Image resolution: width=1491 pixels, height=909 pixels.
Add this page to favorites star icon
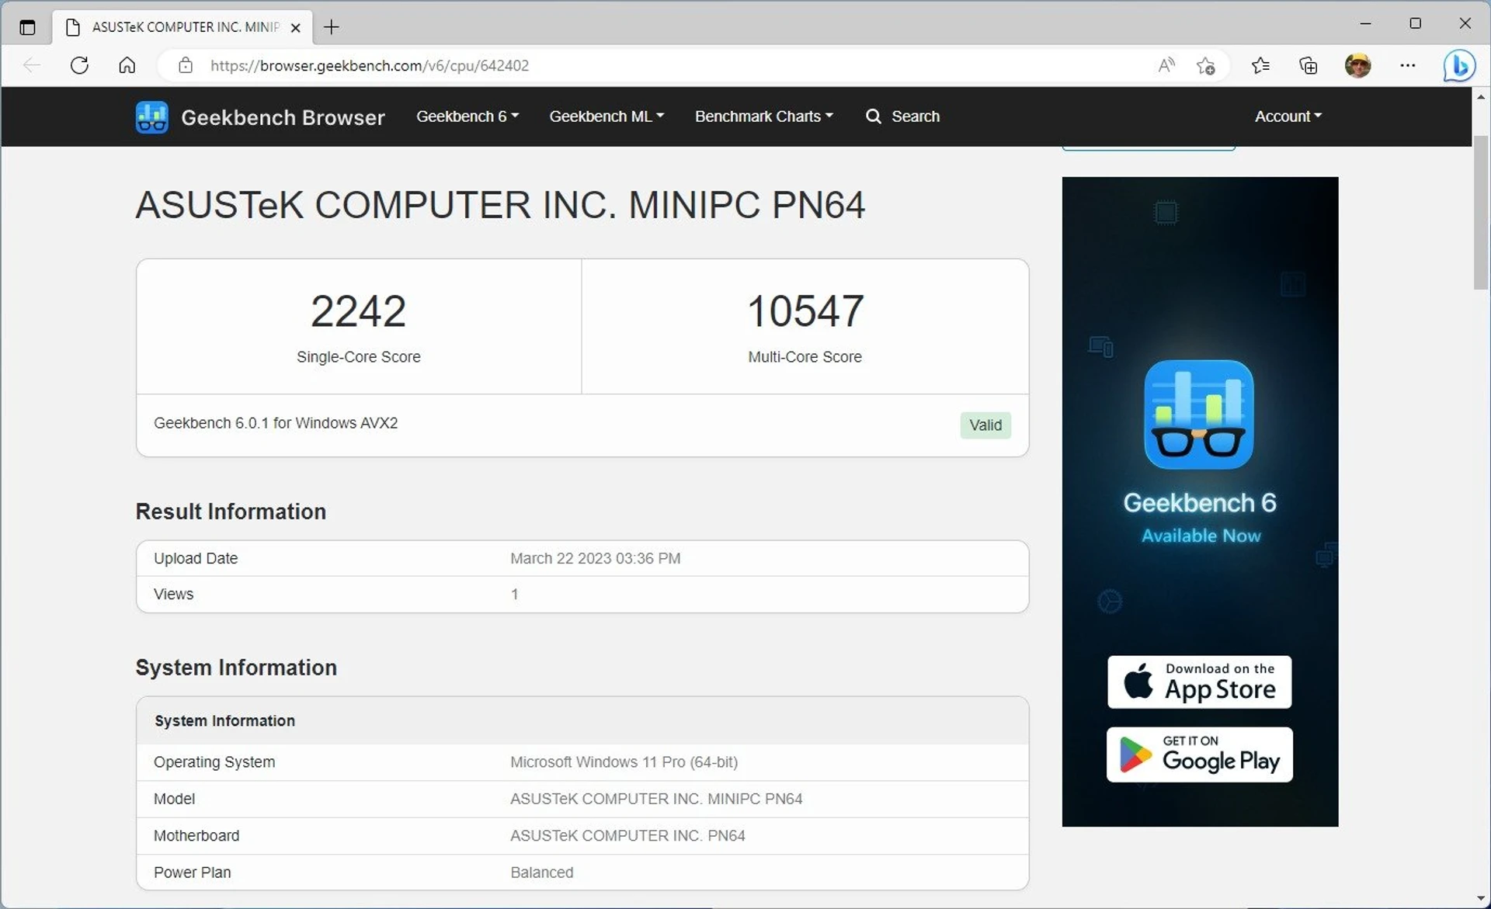pyautogui.click(x=1206, y=65)
